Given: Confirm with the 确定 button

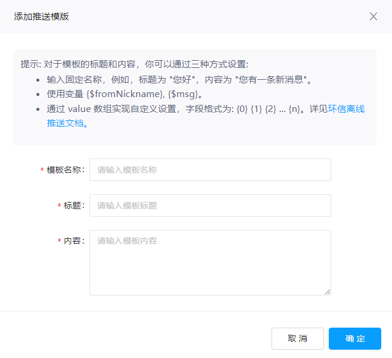Looking at the screenshot, I should [354, 338].
